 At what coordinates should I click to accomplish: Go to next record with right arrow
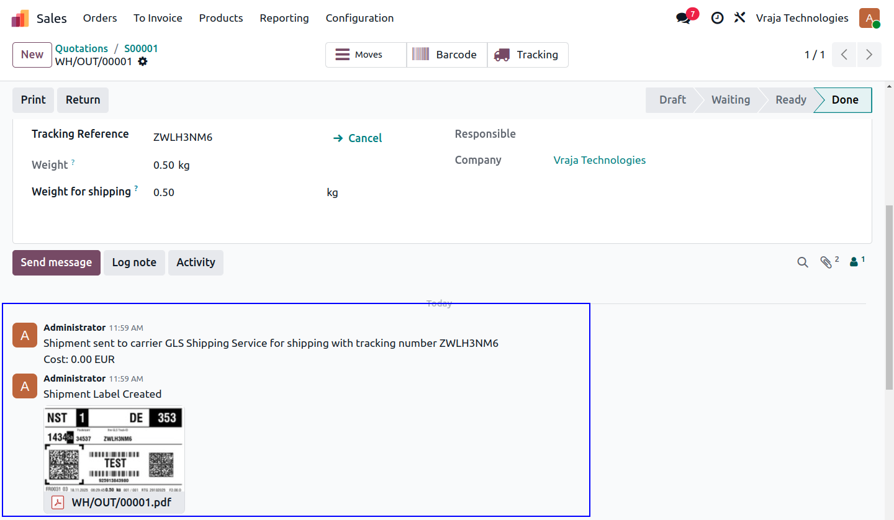point(869,55)
